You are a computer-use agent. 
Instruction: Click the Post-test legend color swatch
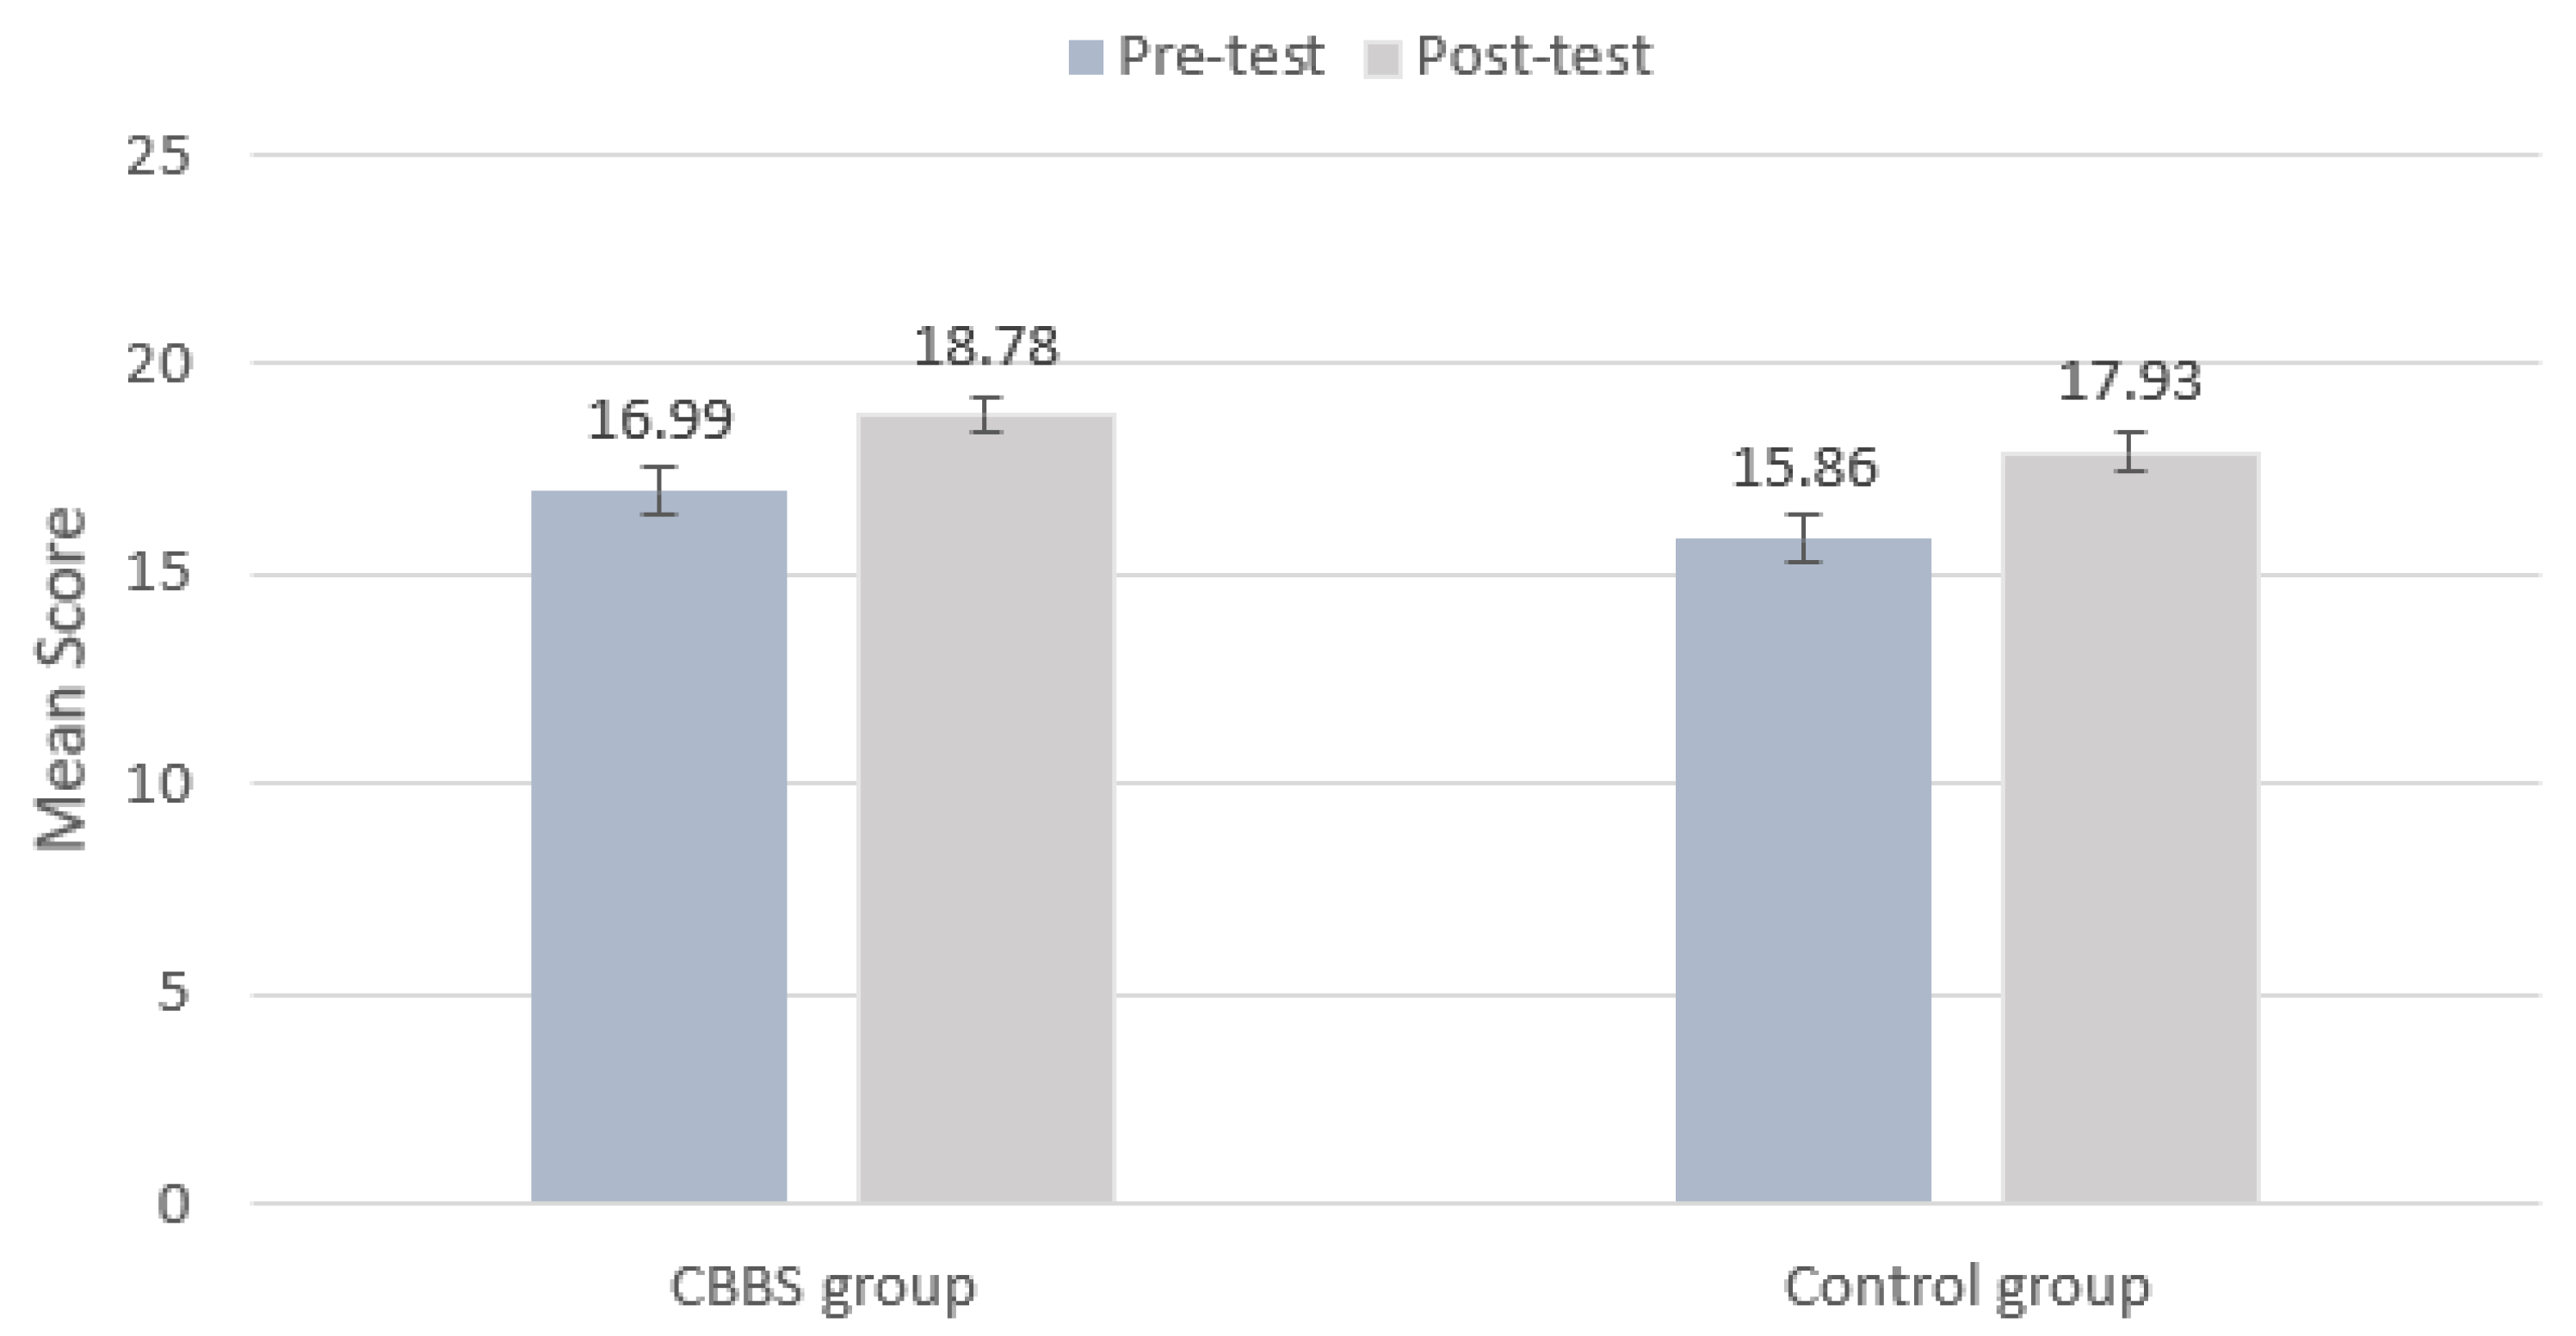click(1382, 57)
